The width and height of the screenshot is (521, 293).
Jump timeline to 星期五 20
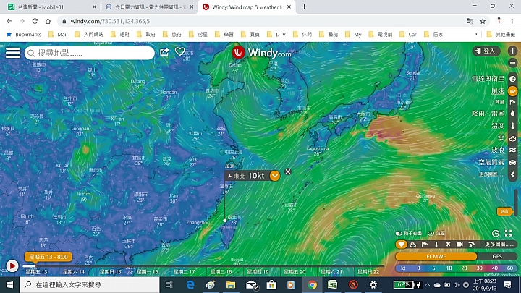[x=295, y=272]
